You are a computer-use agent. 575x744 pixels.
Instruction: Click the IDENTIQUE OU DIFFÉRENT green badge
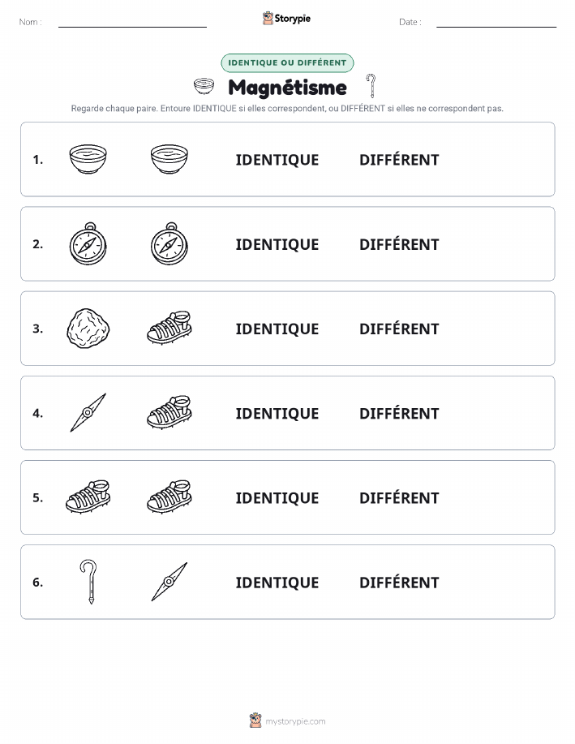click(287, 62)
